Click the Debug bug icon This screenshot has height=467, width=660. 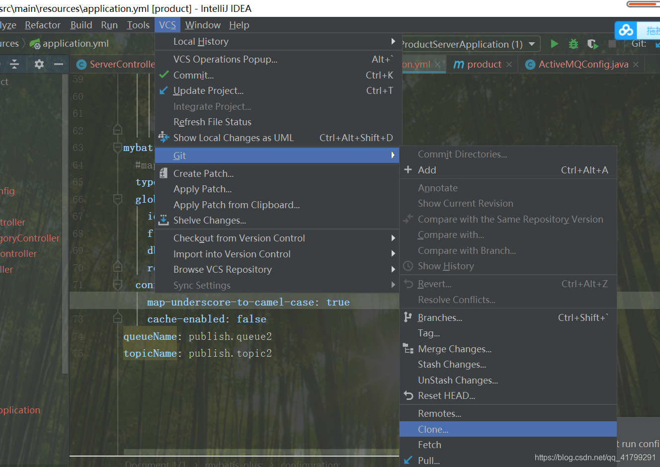(x=574, y=44)
